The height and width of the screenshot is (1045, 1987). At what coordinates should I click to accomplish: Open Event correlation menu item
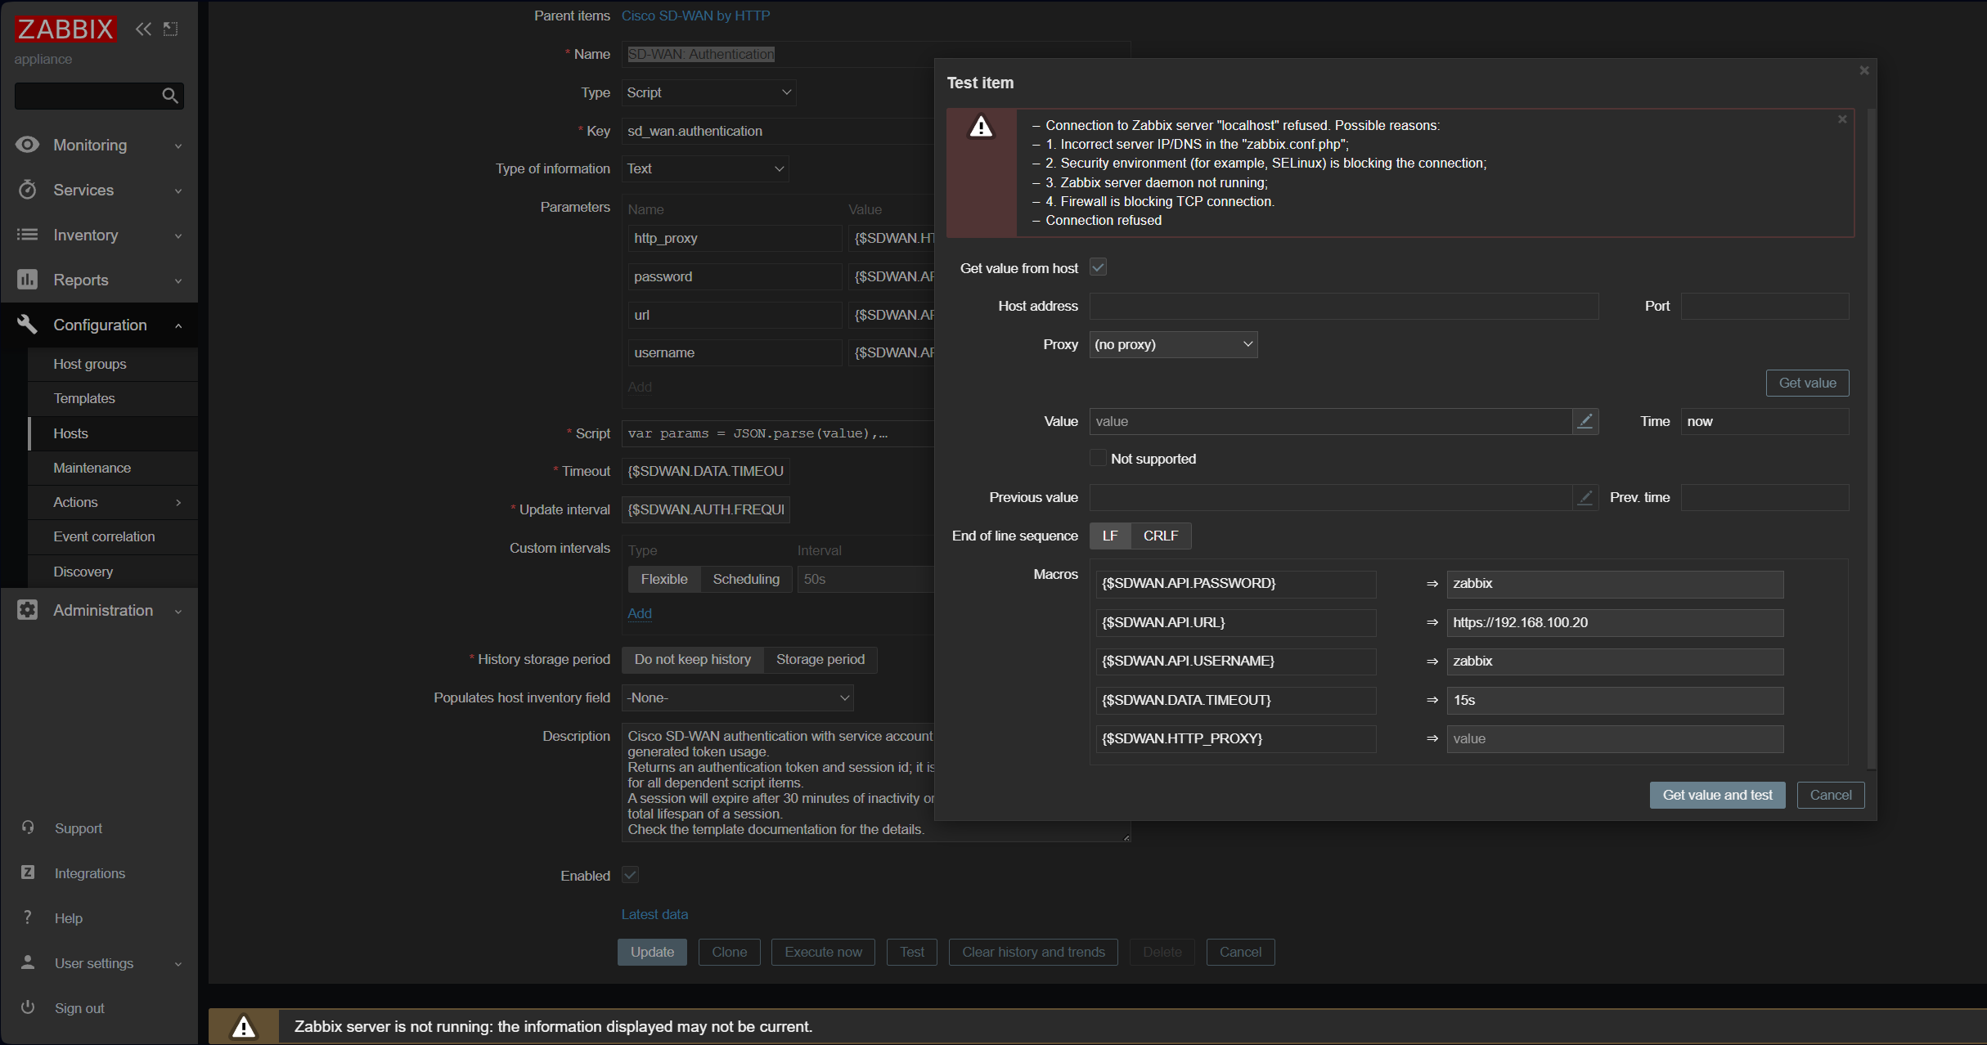(x=113, y=536)
